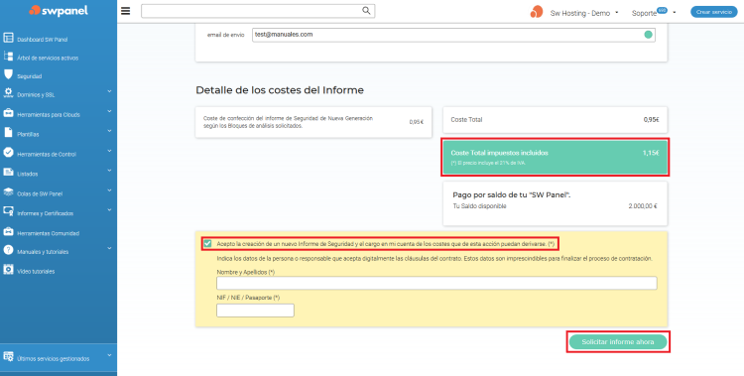
Task: Click the Solicitar informe ahora button
Action: tap(618, 342)
